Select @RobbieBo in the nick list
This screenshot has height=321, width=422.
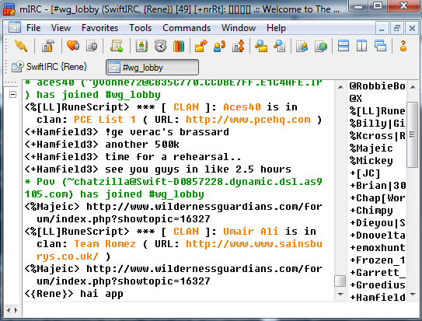(377, 85)
